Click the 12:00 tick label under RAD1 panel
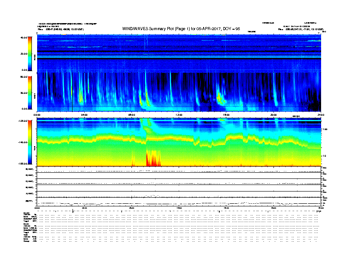 [179, 115]
